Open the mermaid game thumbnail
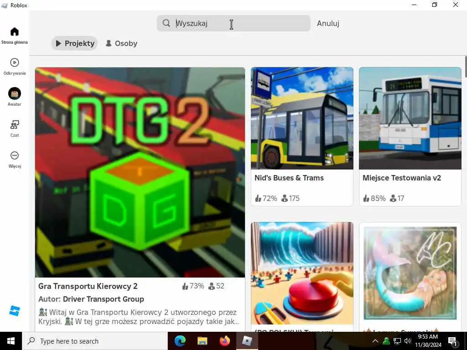467x350 pixels. coord(410,273)
